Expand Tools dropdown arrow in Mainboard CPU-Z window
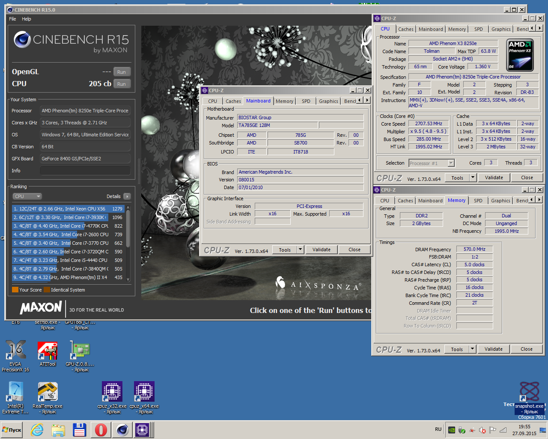Screen dimensions: 548x439 tap(301, 250)
